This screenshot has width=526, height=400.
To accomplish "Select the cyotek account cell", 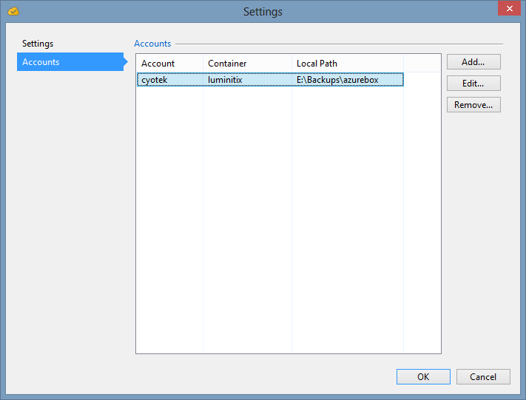I will point(170,80).
